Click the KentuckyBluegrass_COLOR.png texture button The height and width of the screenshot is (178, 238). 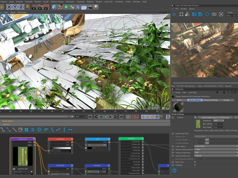pyautogui.click(x=215, y=117)
